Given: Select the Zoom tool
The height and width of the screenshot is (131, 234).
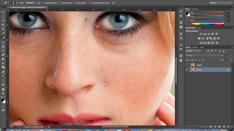Looking at the screenshot, I should coord(3,94).
